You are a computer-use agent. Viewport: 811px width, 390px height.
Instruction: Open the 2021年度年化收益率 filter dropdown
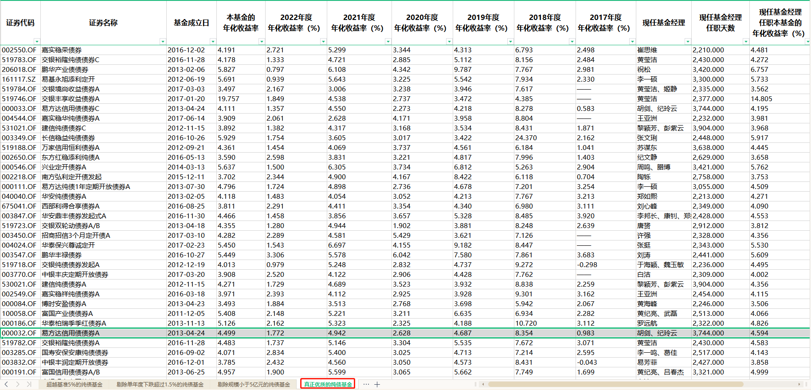(388, 41)
